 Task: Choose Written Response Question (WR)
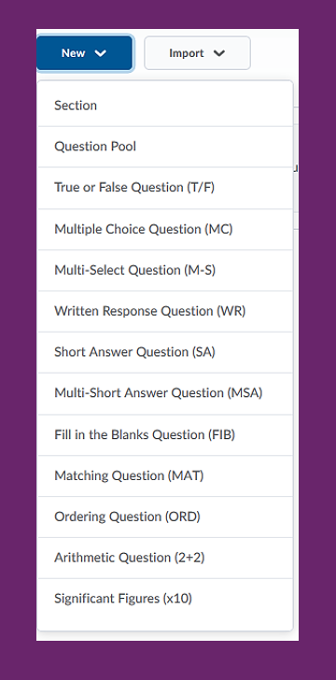(165, 311)
